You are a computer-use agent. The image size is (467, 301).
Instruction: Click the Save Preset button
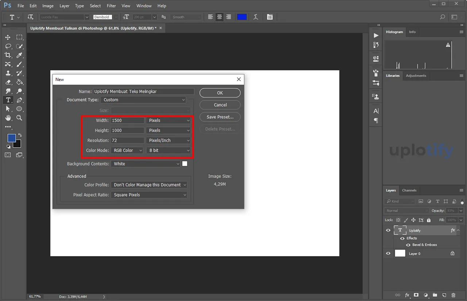click(x=220, y=117)
